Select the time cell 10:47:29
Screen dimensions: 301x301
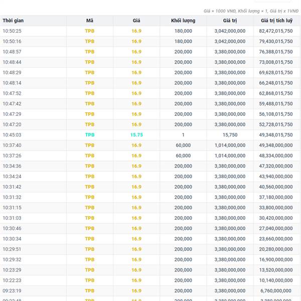12,114
